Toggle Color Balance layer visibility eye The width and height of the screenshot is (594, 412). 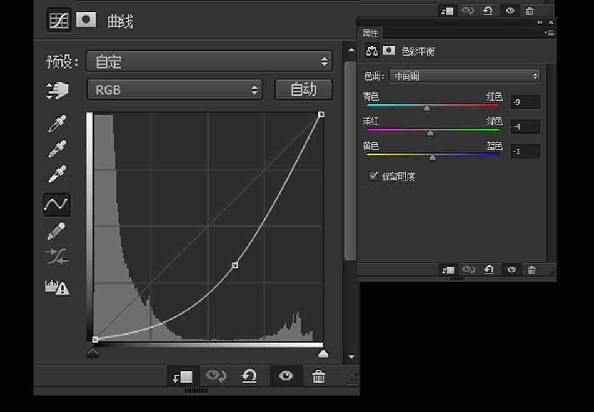tap(511, 270)
